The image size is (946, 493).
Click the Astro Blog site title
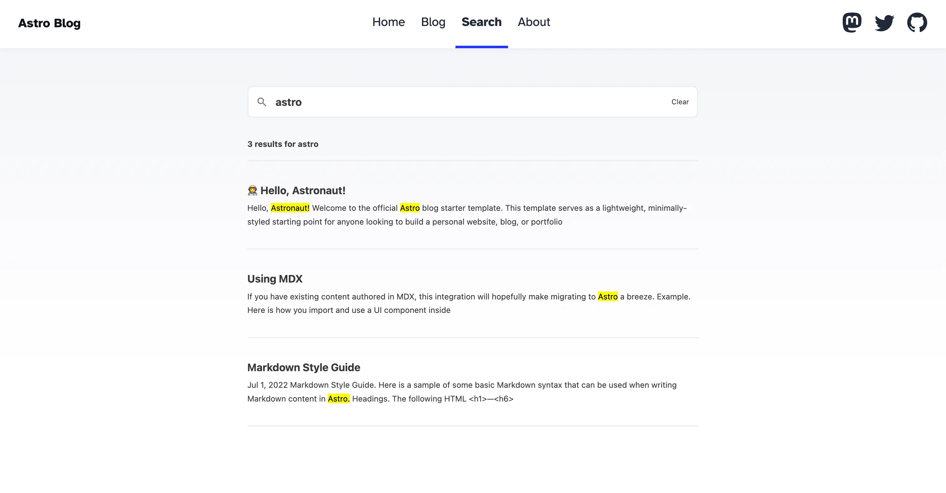click(49, 23)
